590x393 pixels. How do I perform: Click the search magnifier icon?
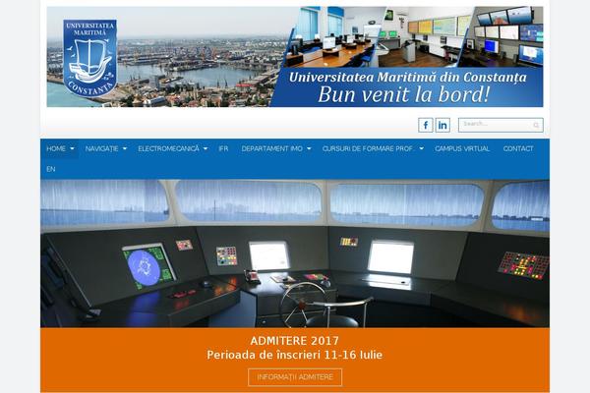point(536,125)
